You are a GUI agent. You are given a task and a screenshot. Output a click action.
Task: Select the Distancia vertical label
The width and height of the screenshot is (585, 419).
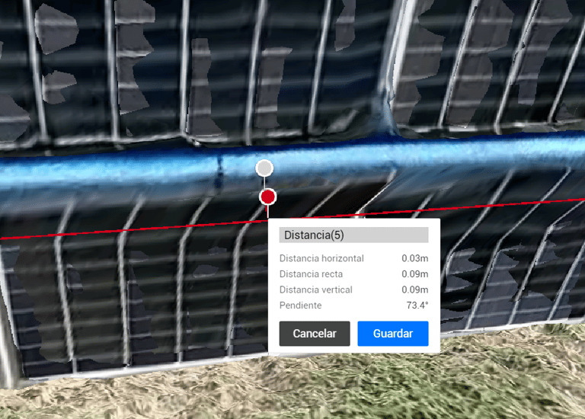pyautogui.click(x=316, y=289)
